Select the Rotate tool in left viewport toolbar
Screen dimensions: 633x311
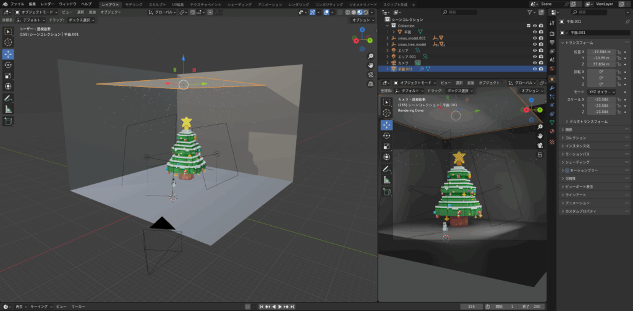pyautogui.click(x=8, y=65)
